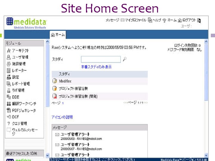Click the プロジェクト練習治験 (開発) study icon
The image size is (215, 161).
(x=55, y=96)
